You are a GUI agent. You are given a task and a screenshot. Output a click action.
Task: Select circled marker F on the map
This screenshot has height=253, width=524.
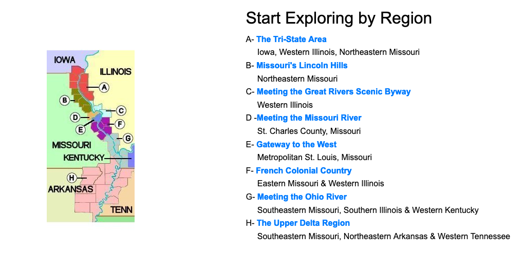[x=119, y=125]
